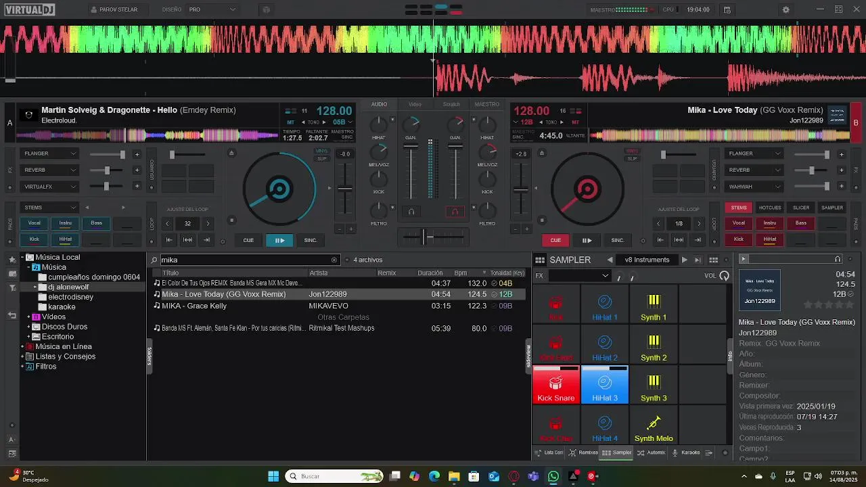Switch to the Remixes tab
866x487 pixels.
pos(583,453)
